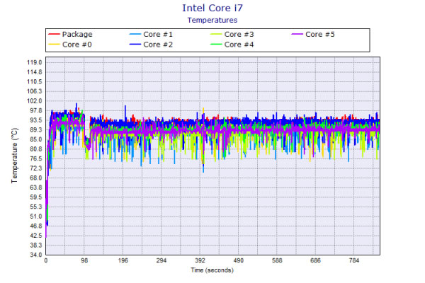
Task: Click the Core #4 legend entry
Action: coord(232,45)
